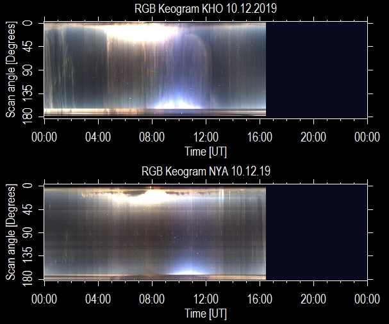Click the 'Time [UT]' label below KHO plot
Image resolution: width=389 pixels, height=324 pixels.
[205, 151]
